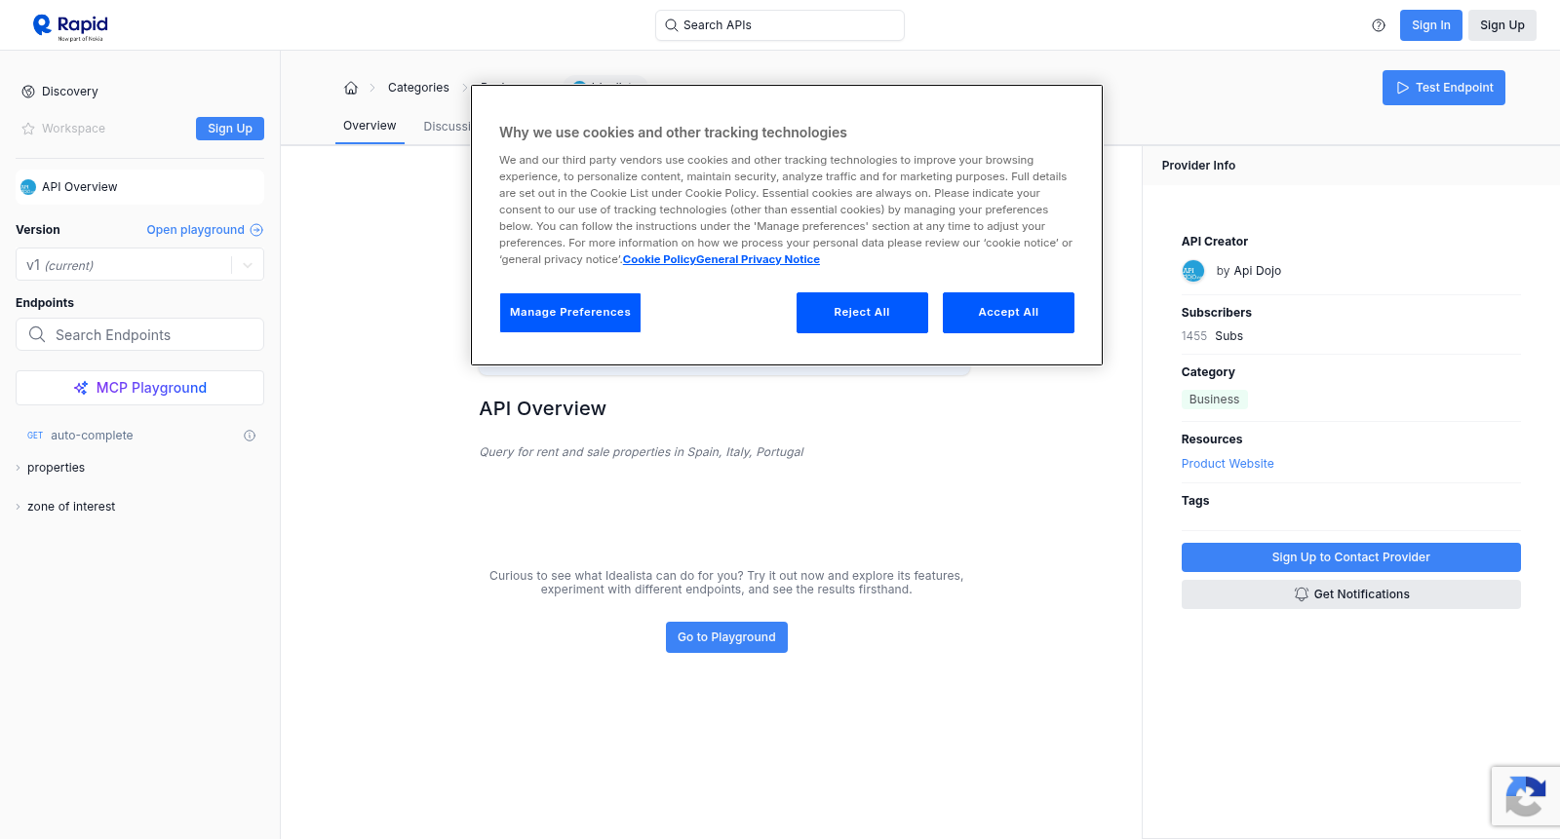Image resolution: width=1560 pixels, height=839 pixels.
Task: Click the search magnifier icon in Search APIs
Action: tap(671, 25)
